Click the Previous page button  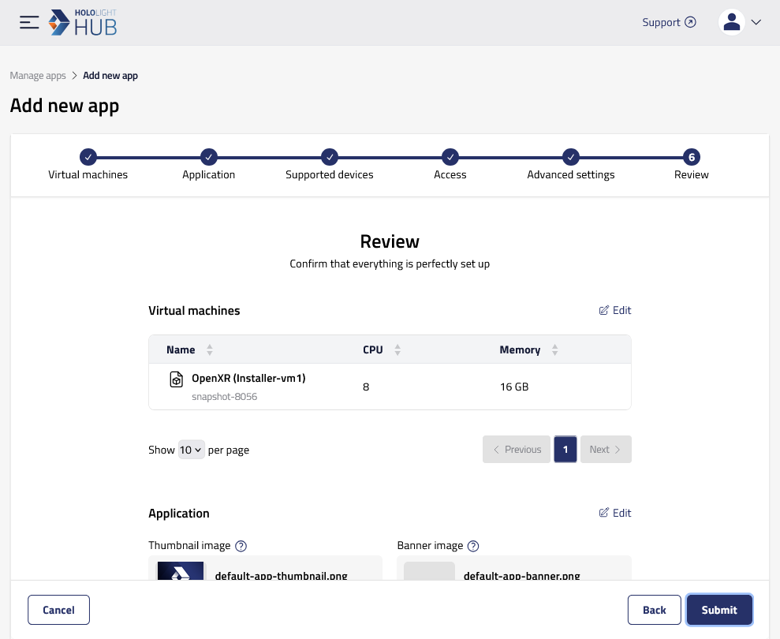[517, 450]
